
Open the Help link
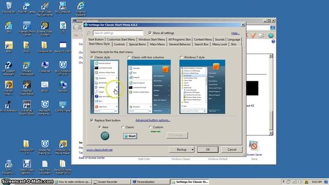[x=235, y=33]
